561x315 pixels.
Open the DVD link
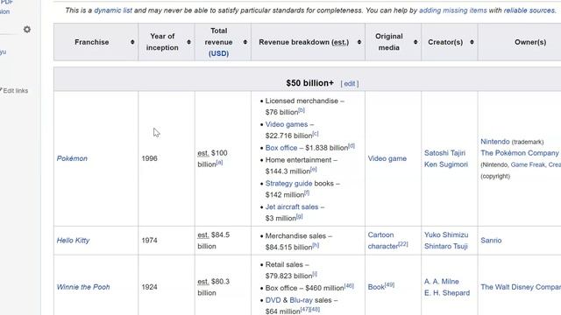273,300
